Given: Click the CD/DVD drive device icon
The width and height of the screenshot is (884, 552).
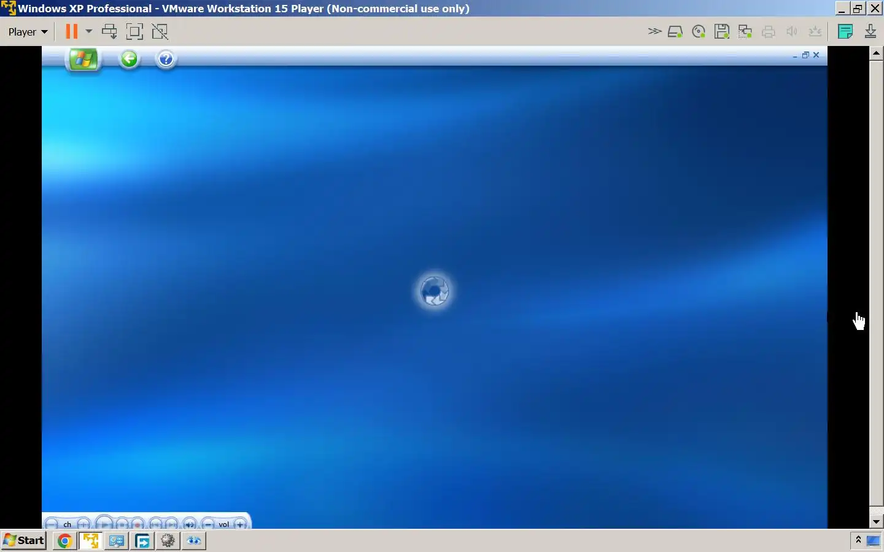Looking at the screenshot, I should click(x=699, y=32).
